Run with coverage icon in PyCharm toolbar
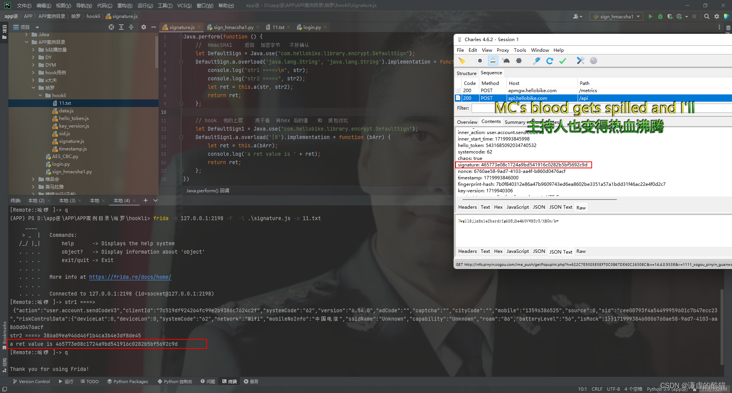The height and width of the screenshot is (393, 732). pos(670,16)
